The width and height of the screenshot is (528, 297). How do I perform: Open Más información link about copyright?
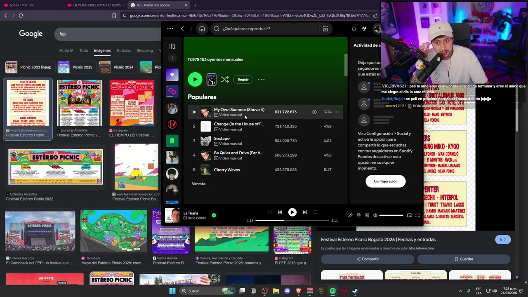click(421, 248)
